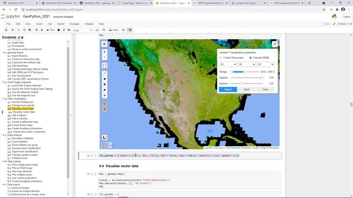Open the second band dropdown (B4)

(x=247, y=64)
